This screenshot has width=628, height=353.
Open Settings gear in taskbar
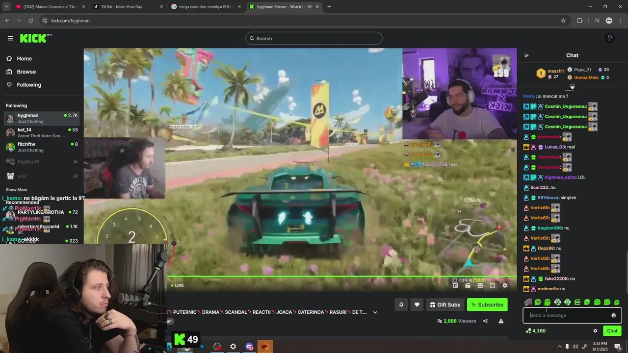233,347
